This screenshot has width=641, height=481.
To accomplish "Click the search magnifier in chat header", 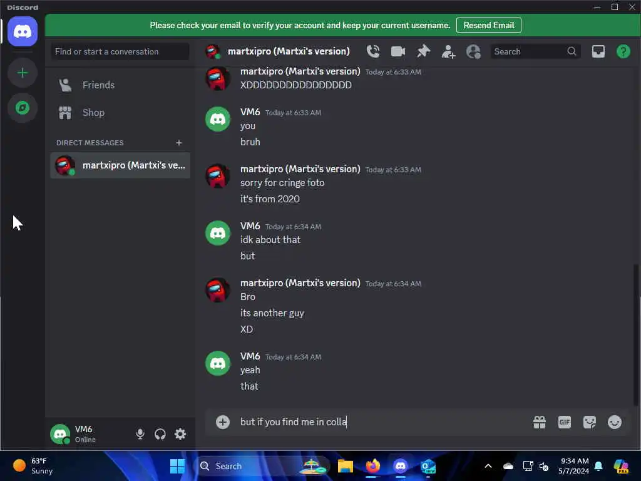I will tap(572, 51).
